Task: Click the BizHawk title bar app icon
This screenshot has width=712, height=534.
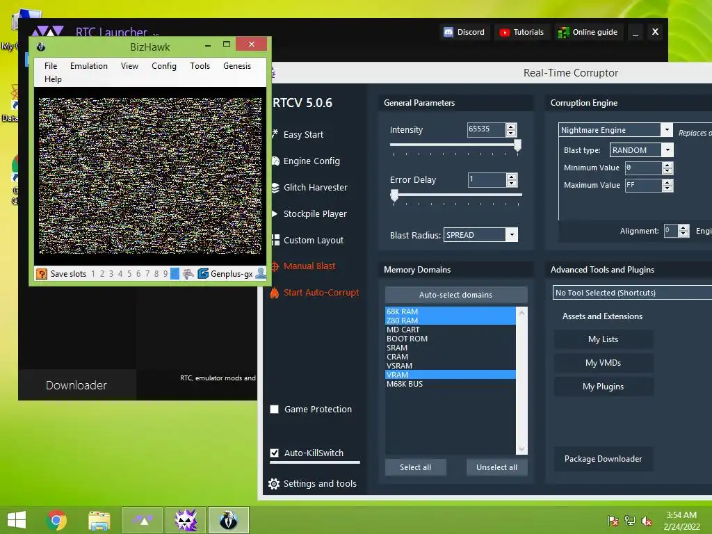Action: pyautogui.click(x=41, y=47)
